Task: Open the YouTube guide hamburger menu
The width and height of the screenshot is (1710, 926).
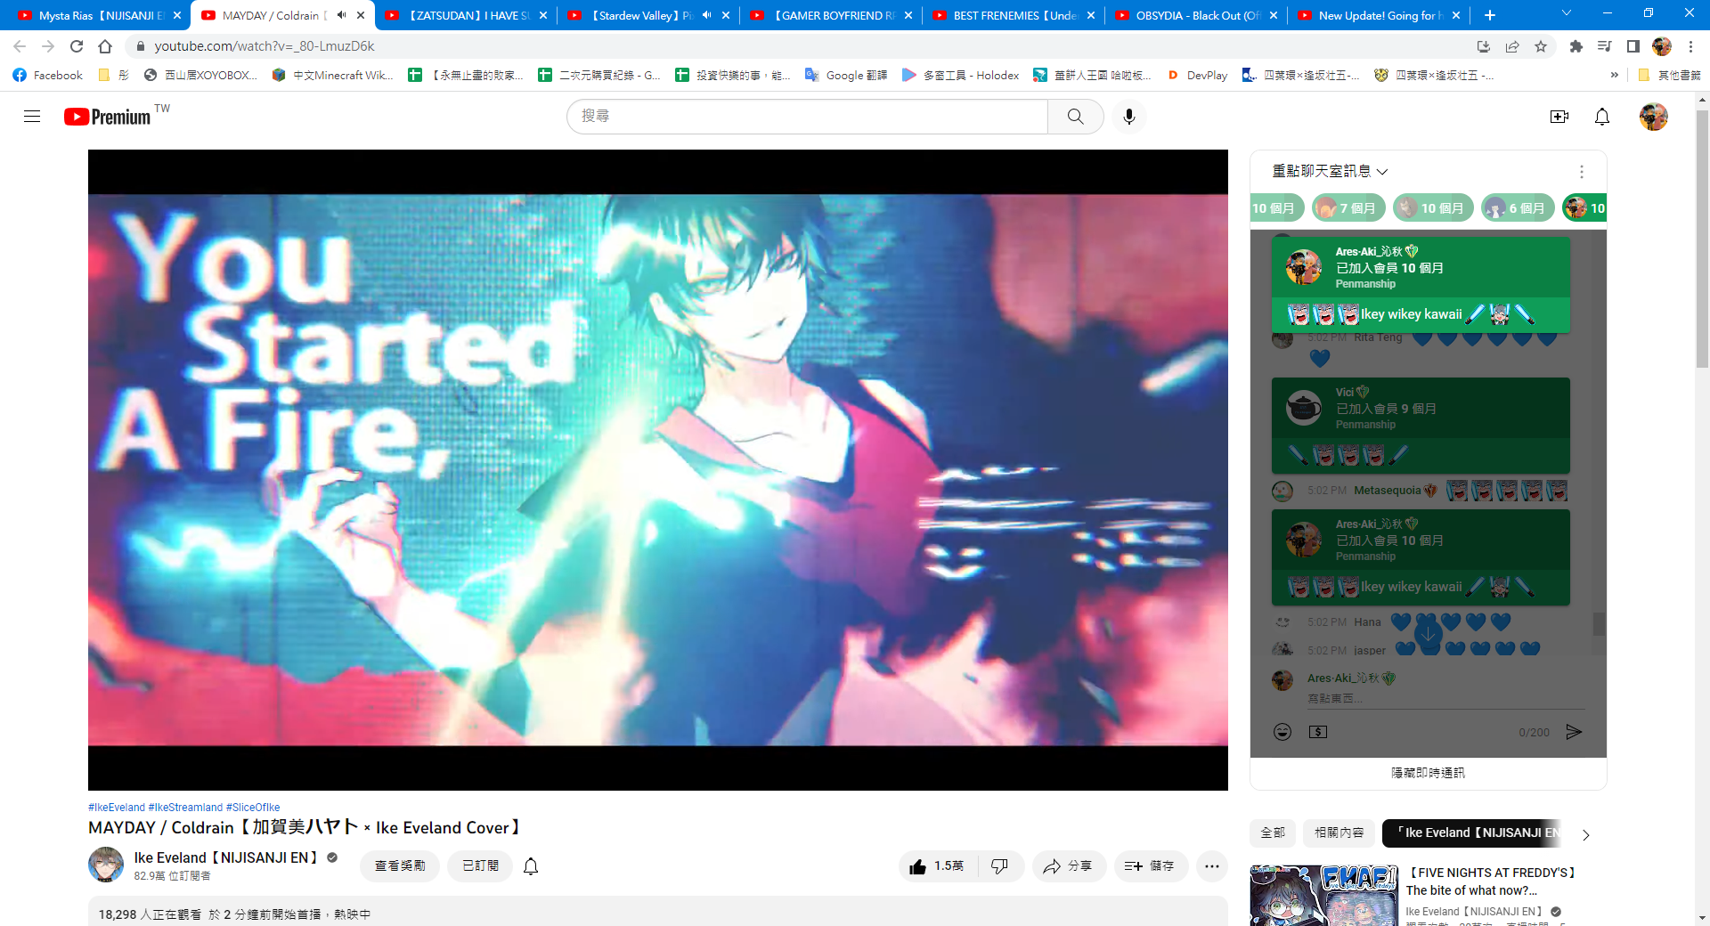Action: tap(32, 117)
